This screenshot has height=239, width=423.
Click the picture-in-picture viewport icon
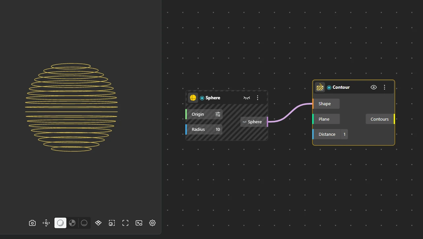(x=139, y=223)
